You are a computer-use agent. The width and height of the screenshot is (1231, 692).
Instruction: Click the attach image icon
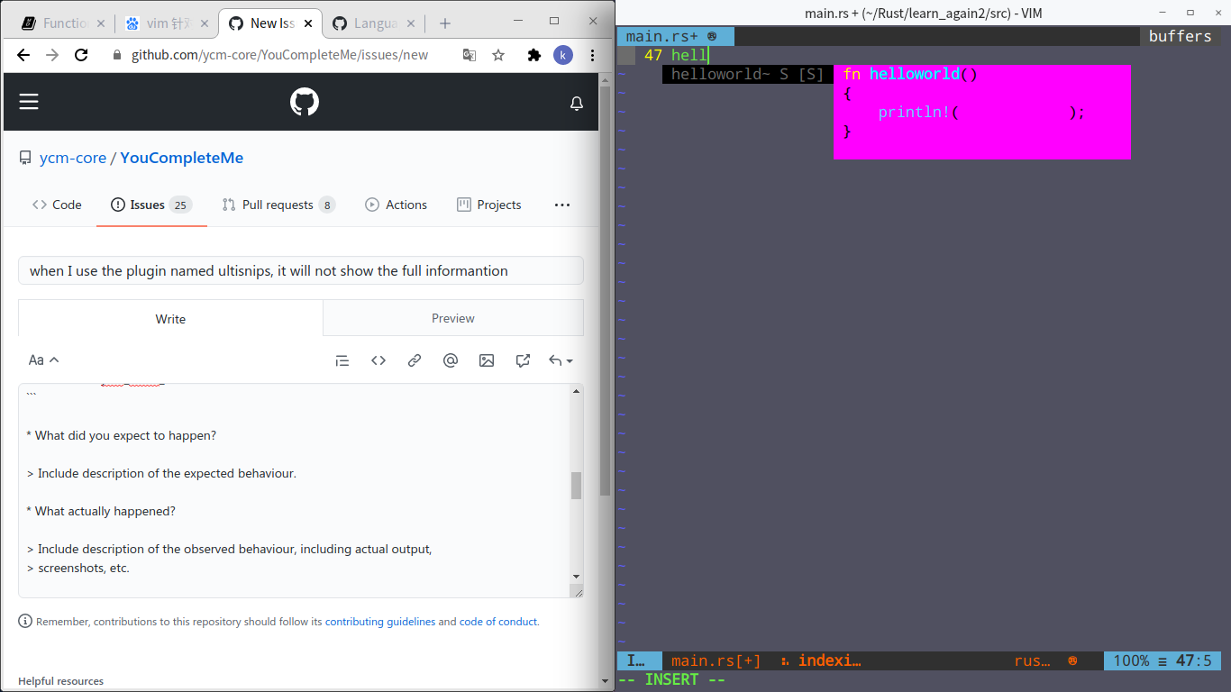[487, 360]
